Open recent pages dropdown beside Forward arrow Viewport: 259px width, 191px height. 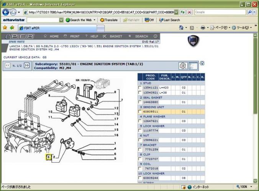click(x=19, y=12)
